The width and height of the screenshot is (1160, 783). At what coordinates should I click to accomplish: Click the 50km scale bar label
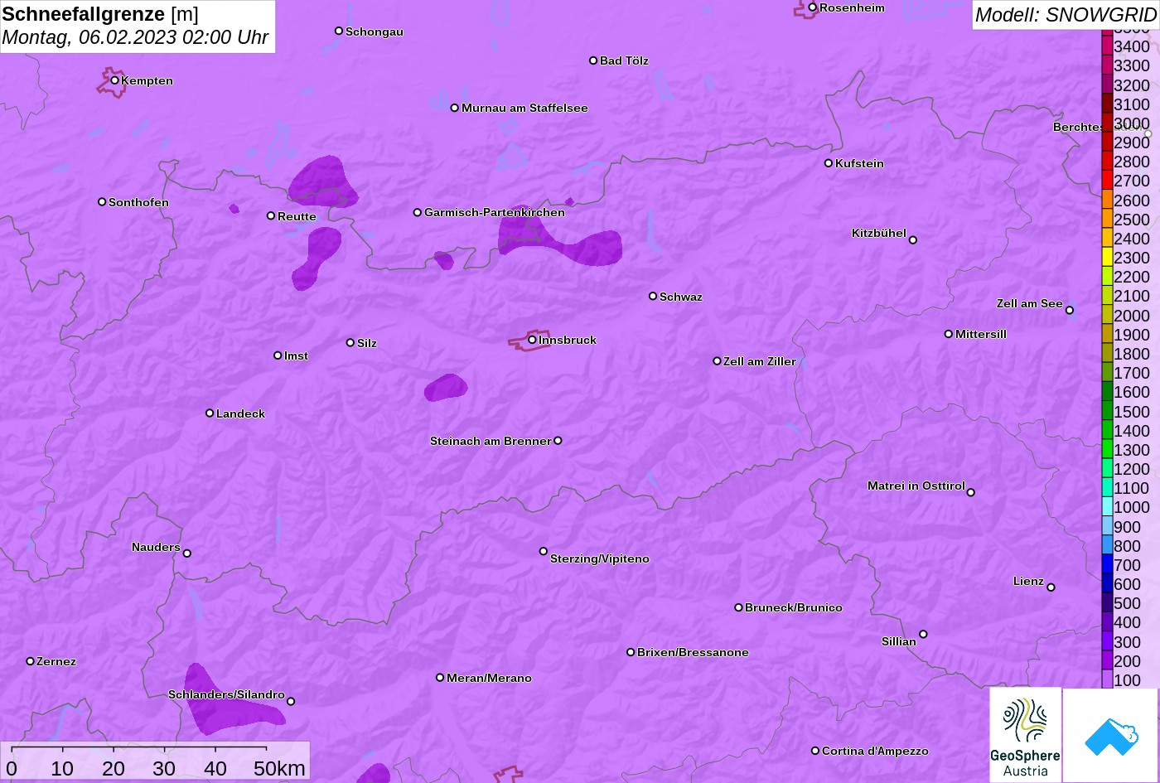tap(279, 768)
